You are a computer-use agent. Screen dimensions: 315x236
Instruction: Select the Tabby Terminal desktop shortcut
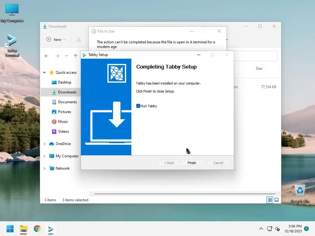(x=12, y=45)
